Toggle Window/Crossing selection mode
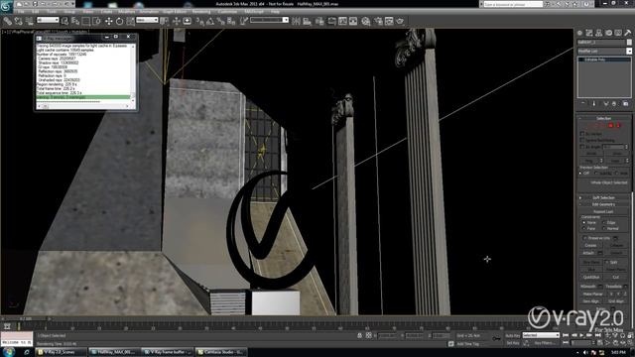635x357 pixels. tap(96, 21)
